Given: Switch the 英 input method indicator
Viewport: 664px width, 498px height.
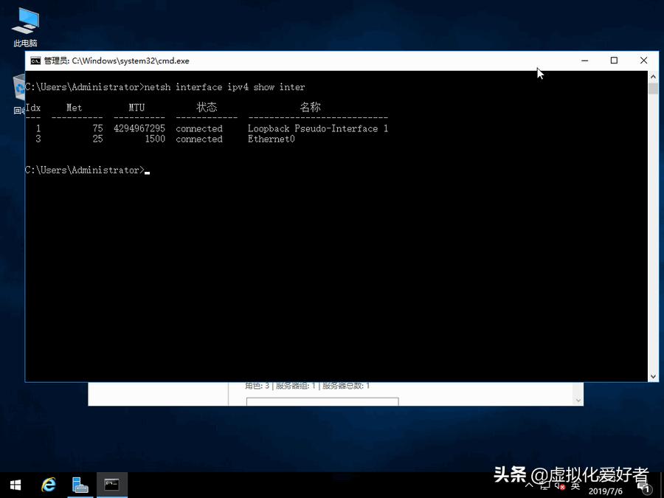Looking at the screenshot, I should (575, 485).
